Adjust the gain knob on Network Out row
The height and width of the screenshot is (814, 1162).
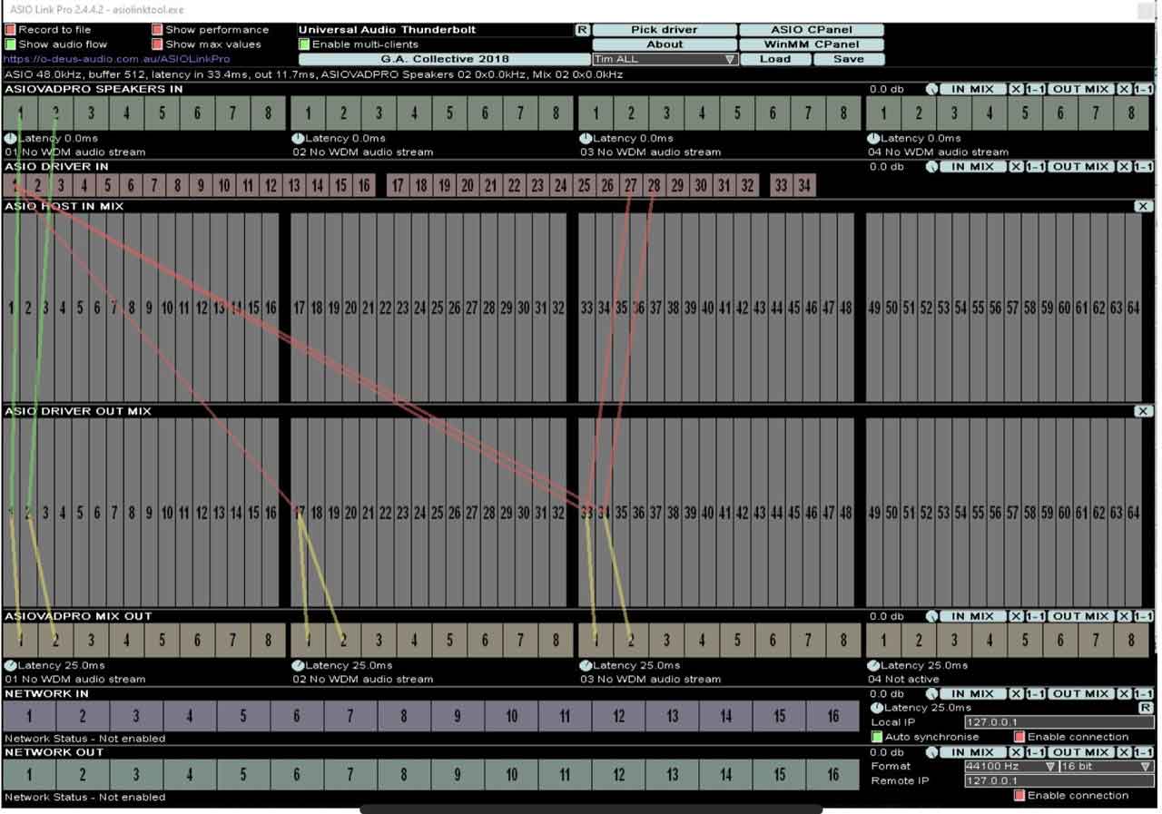point(931,752)
